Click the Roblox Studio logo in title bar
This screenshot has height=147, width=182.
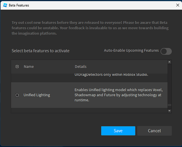5,5
